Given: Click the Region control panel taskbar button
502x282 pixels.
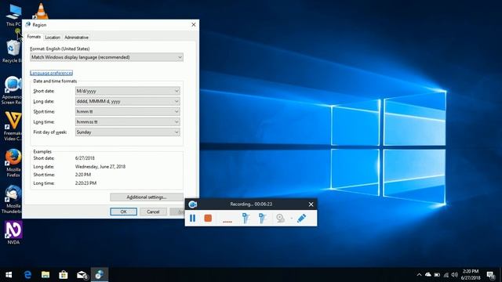Looking at the screenshot, I should pos(100,275).
